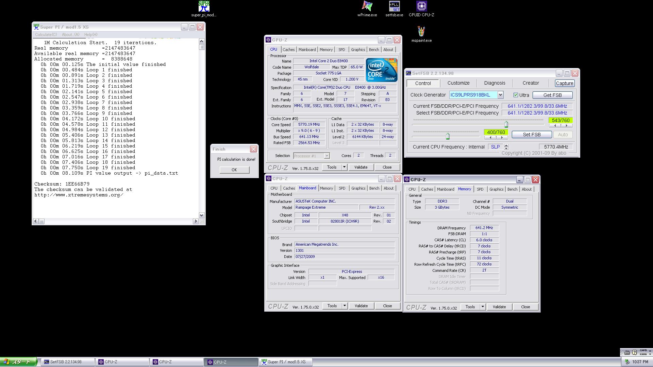Click the Set FSB button
This screenshot has width=653, height=367.
point(532,135)
